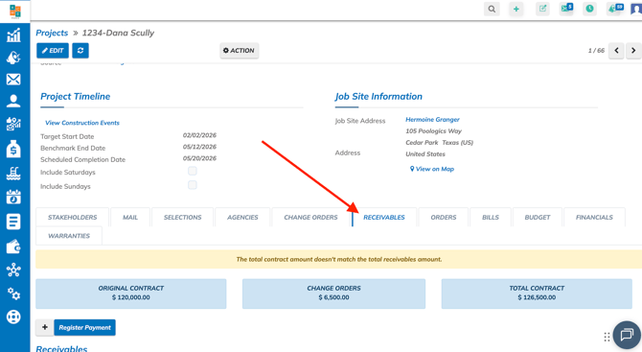Switch to the Change Orders tab

[310, 217]
